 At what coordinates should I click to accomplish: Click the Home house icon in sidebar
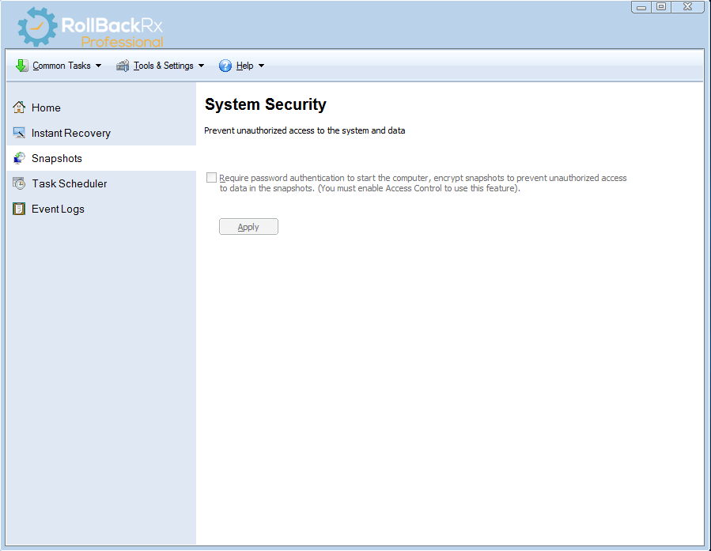coord(19,108)
